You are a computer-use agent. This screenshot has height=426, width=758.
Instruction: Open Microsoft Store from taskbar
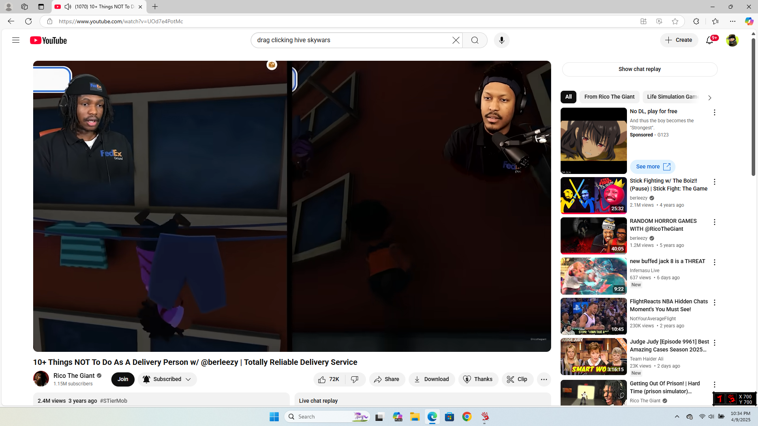450,417
